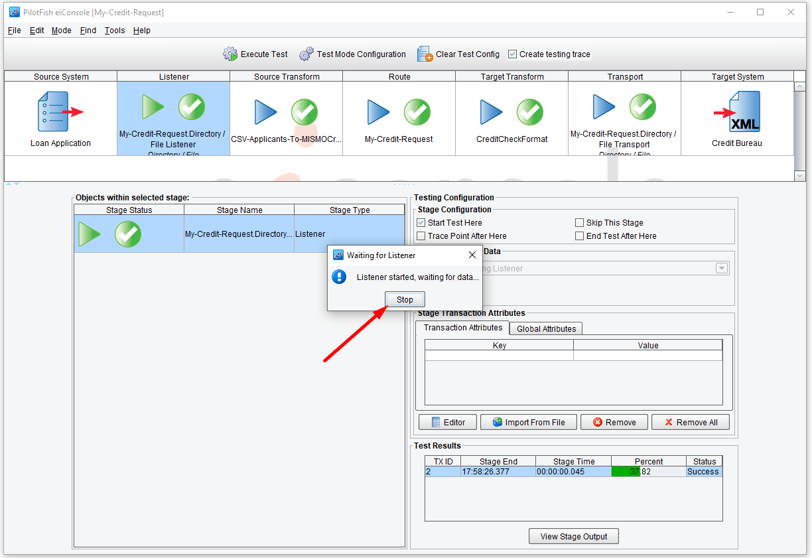Stop the waiting listener
The image size is (812, 558).
tap(405, 300)
